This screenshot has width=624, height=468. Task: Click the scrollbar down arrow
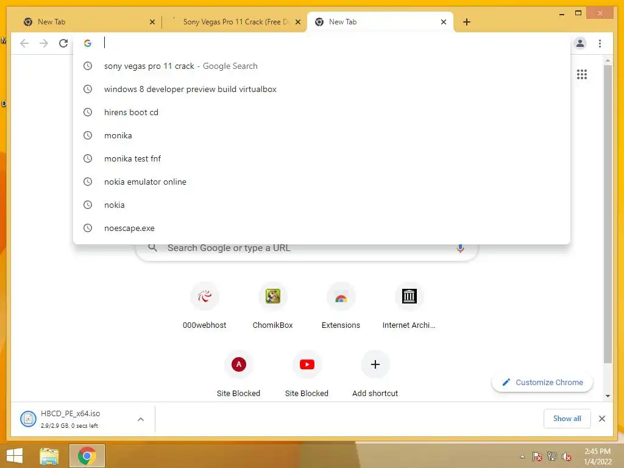click(x=608, y=396)
